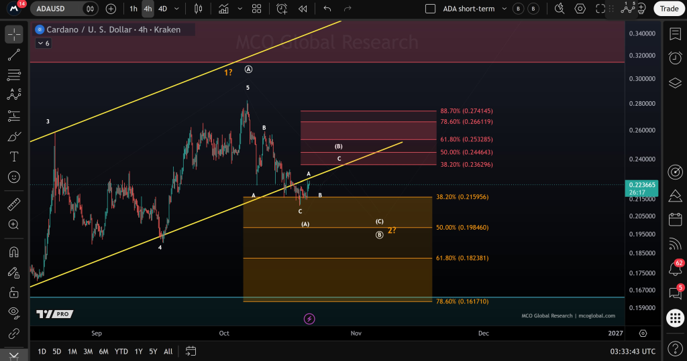The height and width of the screenshot is (361, 687).
Task: Select the 3M date range
Action: 88,352
